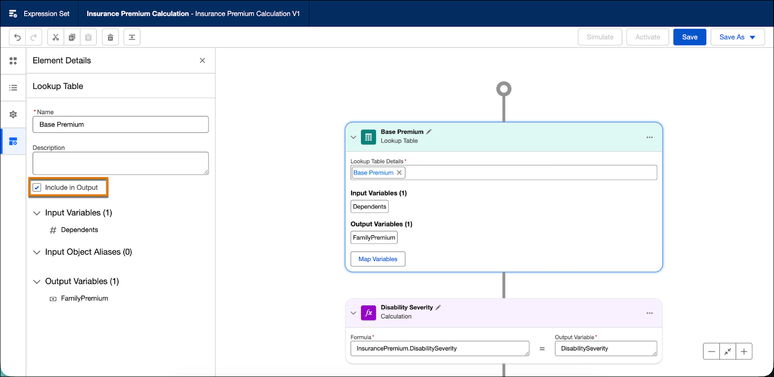Click into the Description text area
Viewport: 774px width, 377px height.
(120, 163)
